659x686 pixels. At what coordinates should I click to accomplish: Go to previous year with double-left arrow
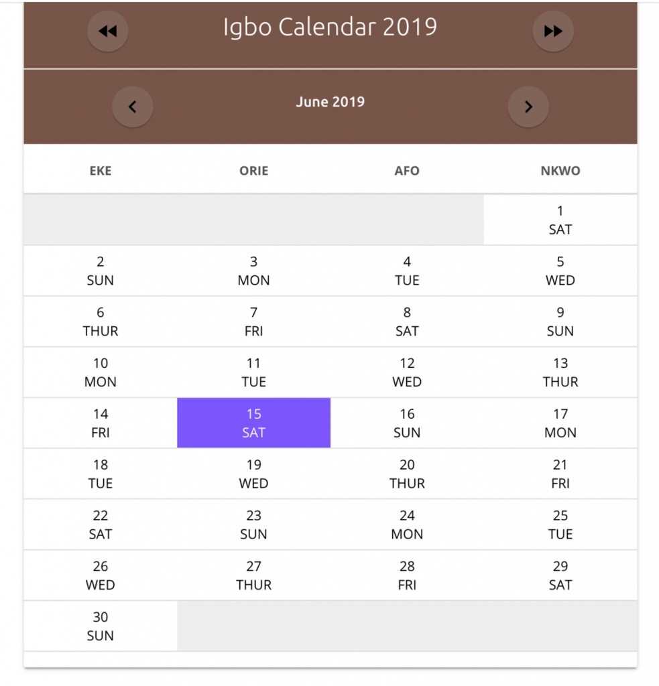click(x=108, y=31)
